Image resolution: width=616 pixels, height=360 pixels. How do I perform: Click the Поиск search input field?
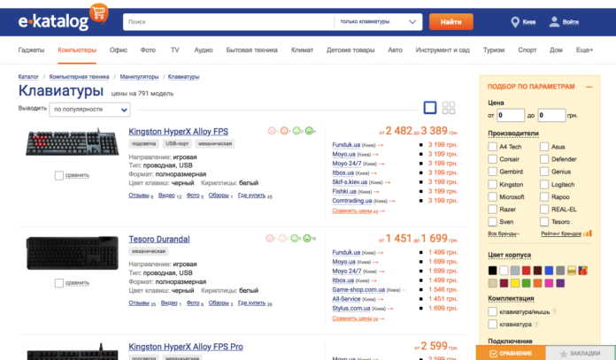[228, 22]
